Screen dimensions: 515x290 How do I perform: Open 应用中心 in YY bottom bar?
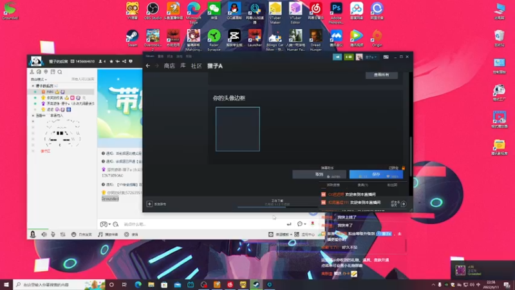coord(304,235)
